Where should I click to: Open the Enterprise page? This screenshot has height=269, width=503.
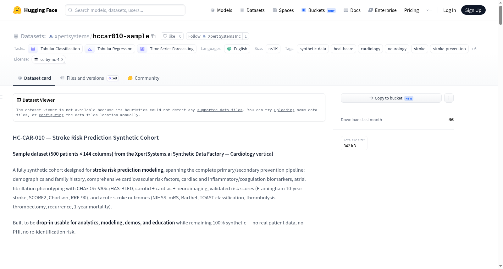(x=382, y=10)
